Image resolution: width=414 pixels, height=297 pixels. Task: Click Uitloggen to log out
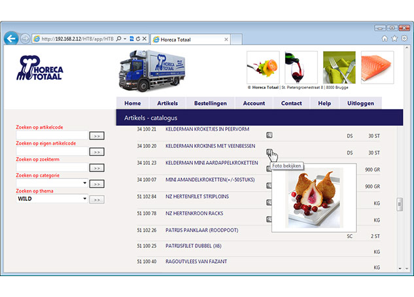360,103
